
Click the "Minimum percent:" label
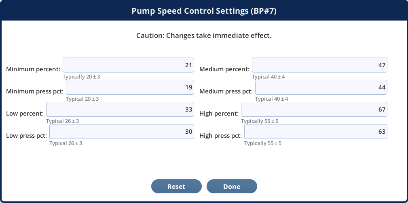tap(33, 69)
